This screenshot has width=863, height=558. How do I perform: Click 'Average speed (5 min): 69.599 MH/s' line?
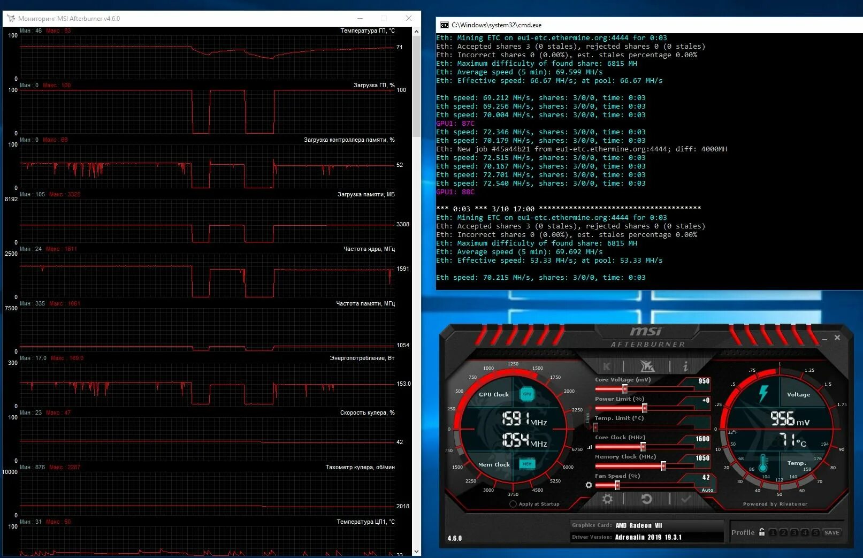pos(520,72)
